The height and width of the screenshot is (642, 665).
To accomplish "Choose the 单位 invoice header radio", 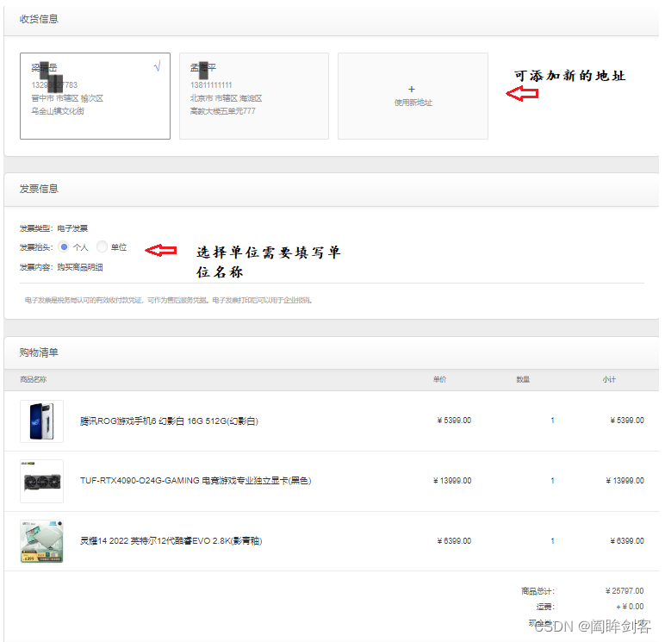I will point(102,246).
